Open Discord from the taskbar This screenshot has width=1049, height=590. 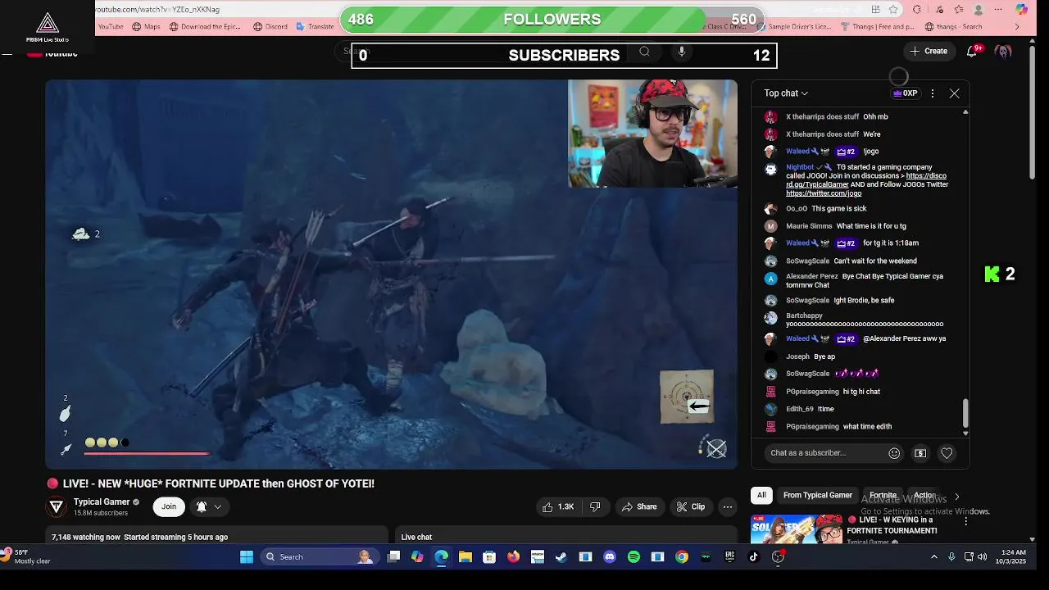tap(609, 556)
